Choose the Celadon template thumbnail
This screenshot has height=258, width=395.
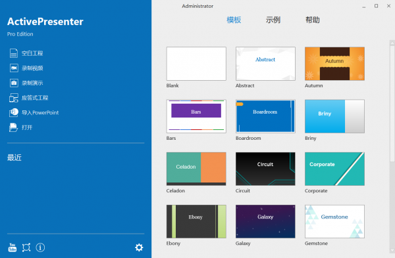(x=196, y=169)
